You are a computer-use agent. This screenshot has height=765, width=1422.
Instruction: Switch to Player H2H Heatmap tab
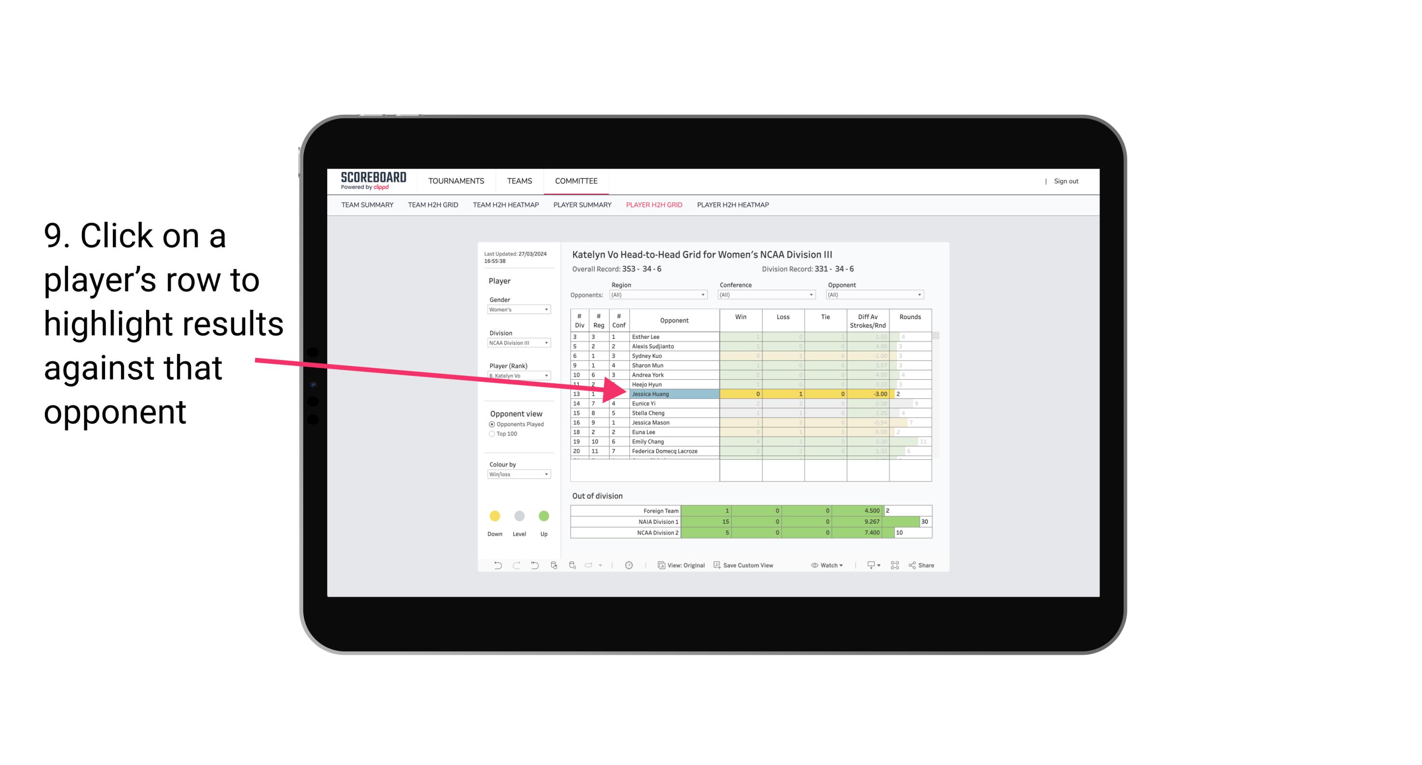point(734,206)
